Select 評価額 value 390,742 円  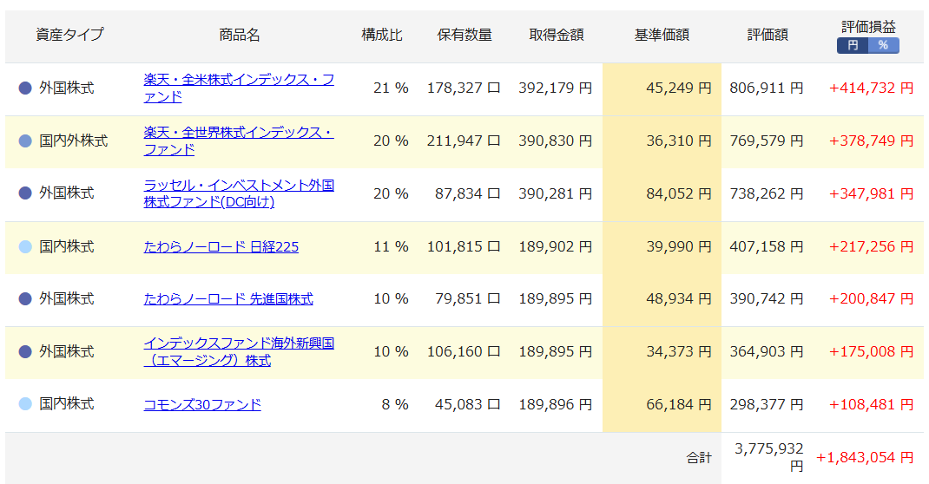point(767,298)
